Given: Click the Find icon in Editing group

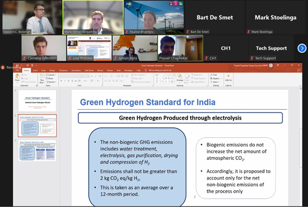Looking at the screenshot, I should [x=213, y=75].
